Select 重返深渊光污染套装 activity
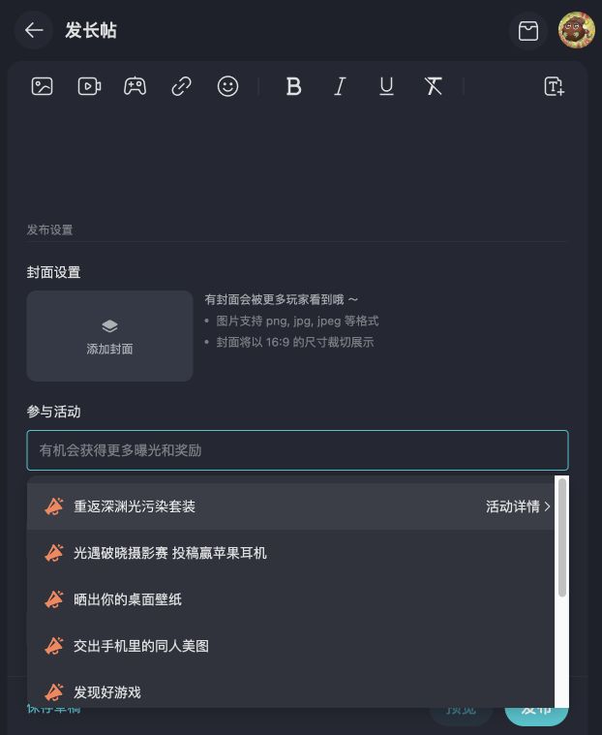Image resolution: width=602 pixels, height=735 pixels. tap(135, 506)
